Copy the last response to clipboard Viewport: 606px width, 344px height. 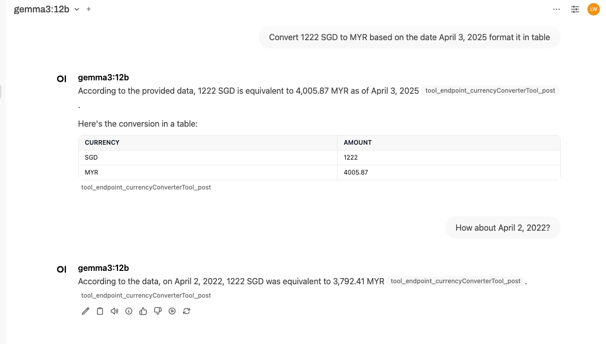click(x=100, y=311)
